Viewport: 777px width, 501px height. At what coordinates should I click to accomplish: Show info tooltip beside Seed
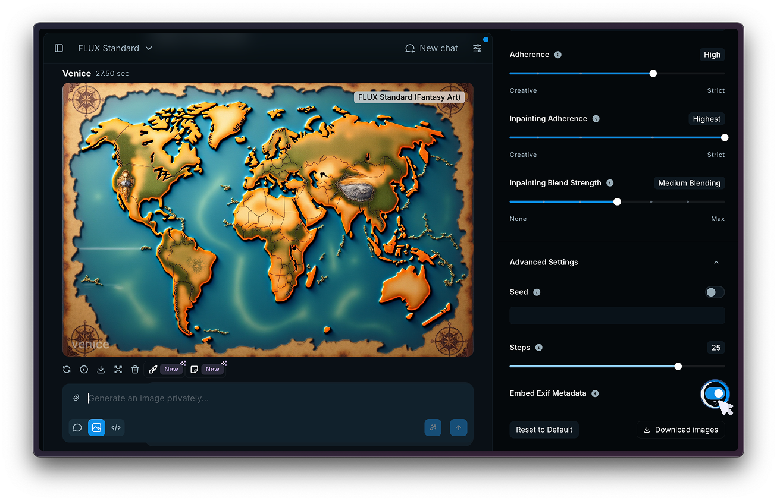(537, 292)
